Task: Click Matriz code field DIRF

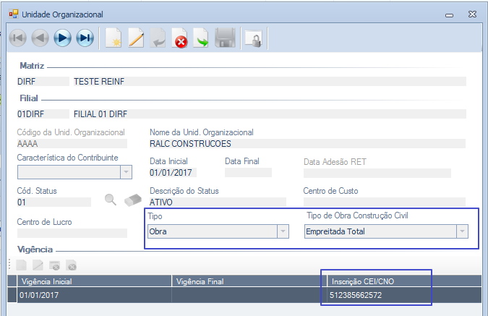Action: (43, 81)
